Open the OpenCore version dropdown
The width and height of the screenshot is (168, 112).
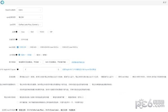pos(30,10)
